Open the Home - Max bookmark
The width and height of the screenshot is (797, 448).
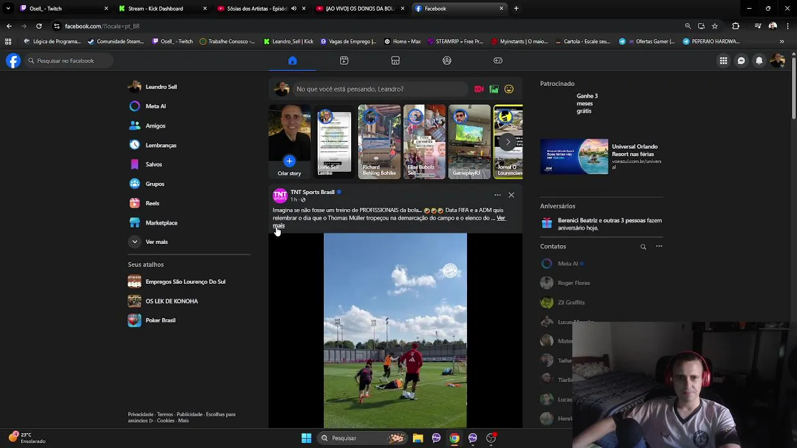[x=402, y=42]
